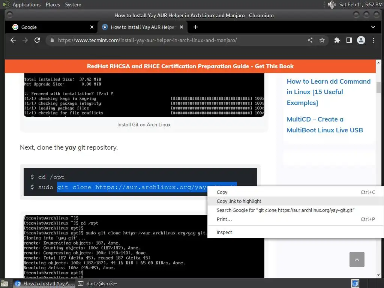Viewport: 384px width, 288px height.
Task: Click the date and time clock
Action: [x=360, y=4]
